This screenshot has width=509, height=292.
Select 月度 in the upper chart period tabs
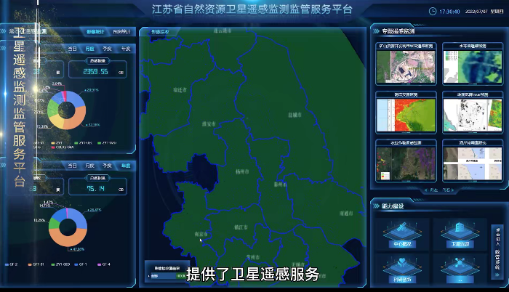[x=90, y=49]
